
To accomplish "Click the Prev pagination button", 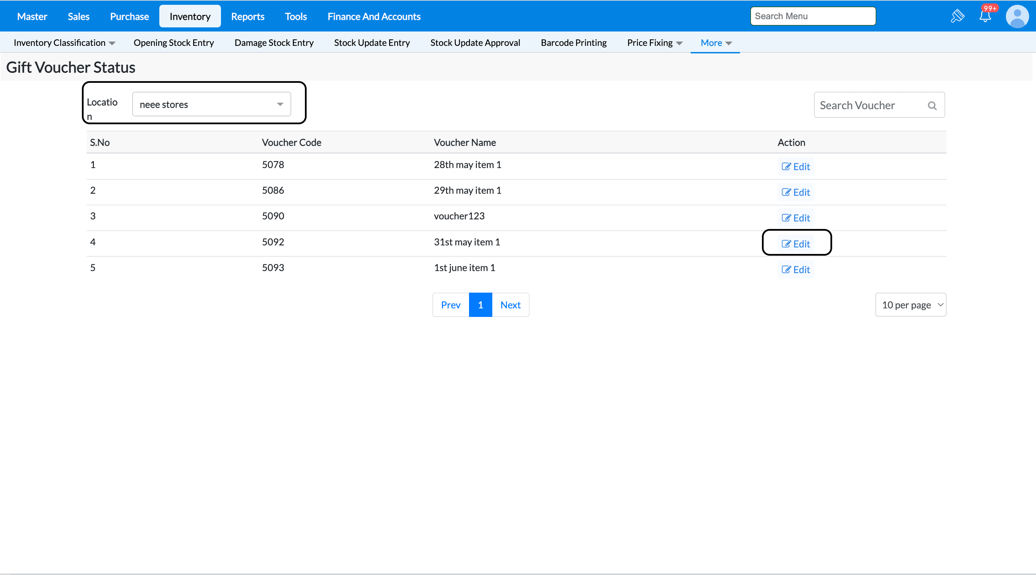I will click(451, 305).
